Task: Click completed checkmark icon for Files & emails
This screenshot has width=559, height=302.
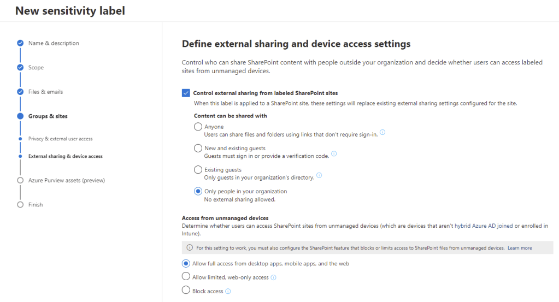Action: 20,92
